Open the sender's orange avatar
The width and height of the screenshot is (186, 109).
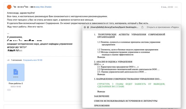coord(9,7)
